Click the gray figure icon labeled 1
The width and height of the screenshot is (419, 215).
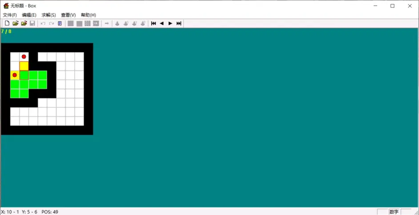click(x=125, y=23)
